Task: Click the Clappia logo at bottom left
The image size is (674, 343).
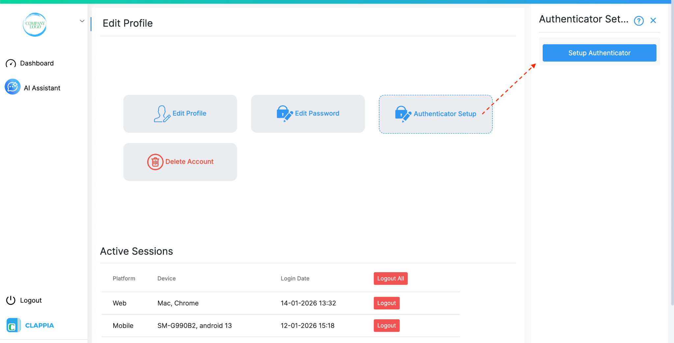Action: (x=13, y=326)
